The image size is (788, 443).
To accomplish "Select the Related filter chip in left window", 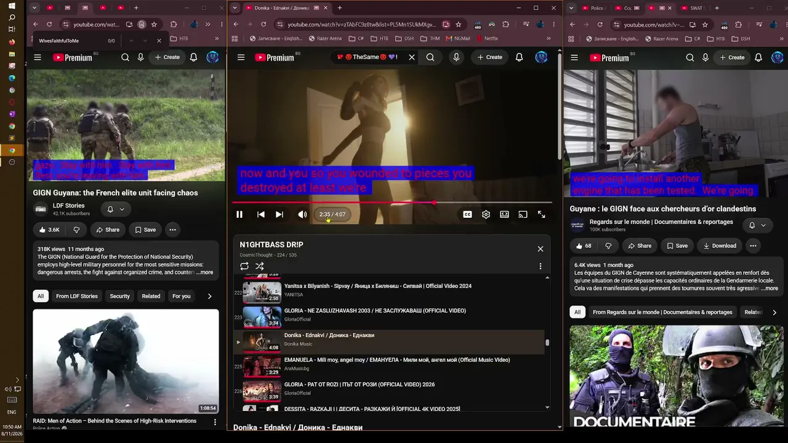I will click(x=151, y=296).
